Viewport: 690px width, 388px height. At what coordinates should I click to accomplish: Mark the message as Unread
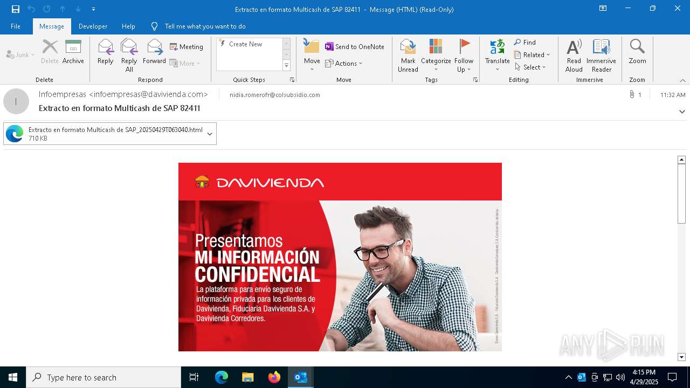coord(408,55)
